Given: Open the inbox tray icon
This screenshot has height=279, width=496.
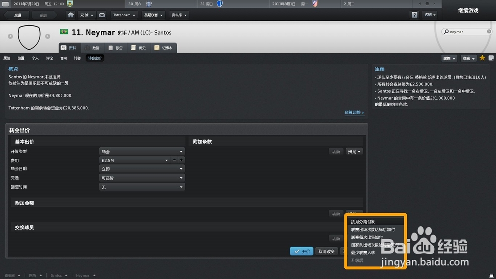Looking at the screenshot, I should click(x=102, y=15).
